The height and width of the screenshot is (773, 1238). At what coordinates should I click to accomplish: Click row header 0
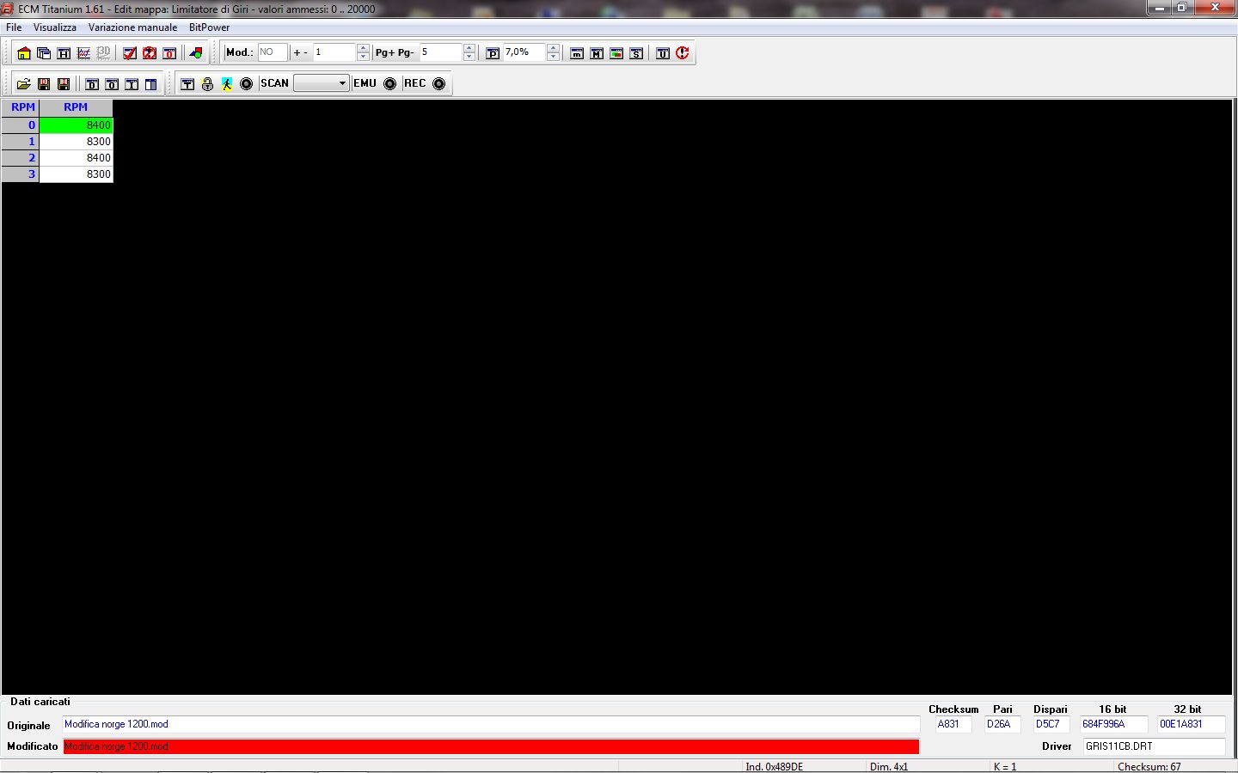pyautogui.click(x=21, y=125)
